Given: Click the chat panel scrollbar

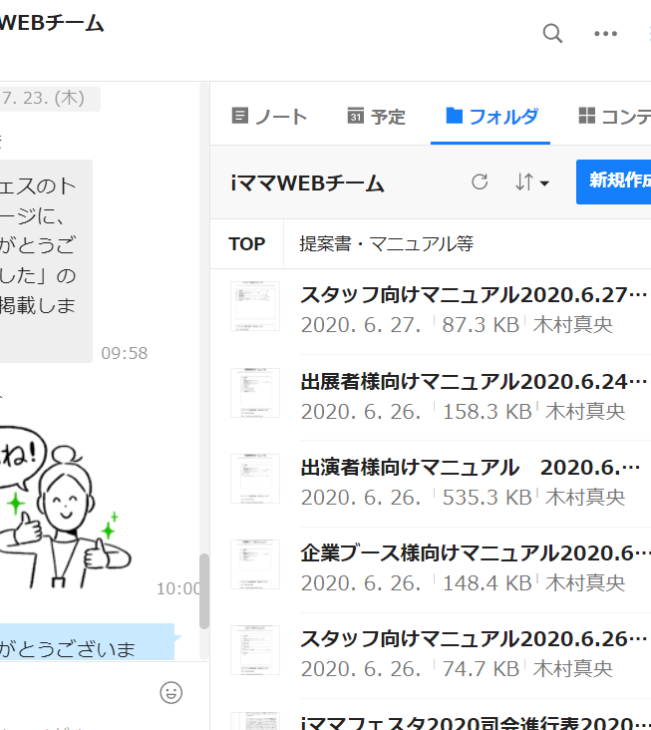Looking at the screenshot, I should (x=204, y=591).
